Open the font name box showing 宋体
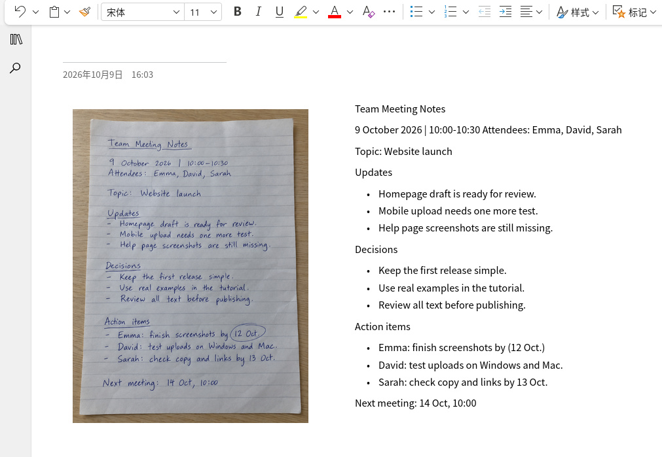This screenshot has width=662, height=457. click(143, 12)
